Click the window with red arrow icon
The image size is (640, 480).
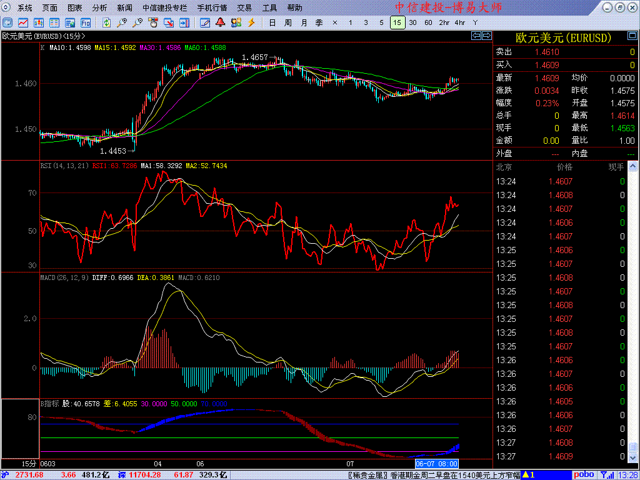pyautogui.click(x=169, y=23)
